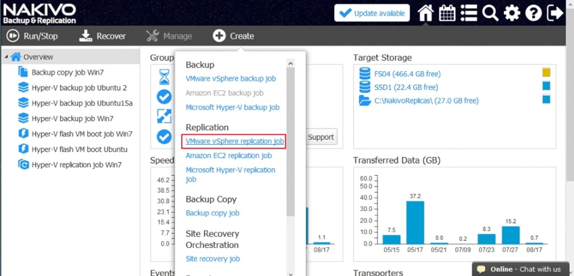This screenshot has height=276, width=574.
Task: Open the Recover menu
Action: click(x=103, y=36)
